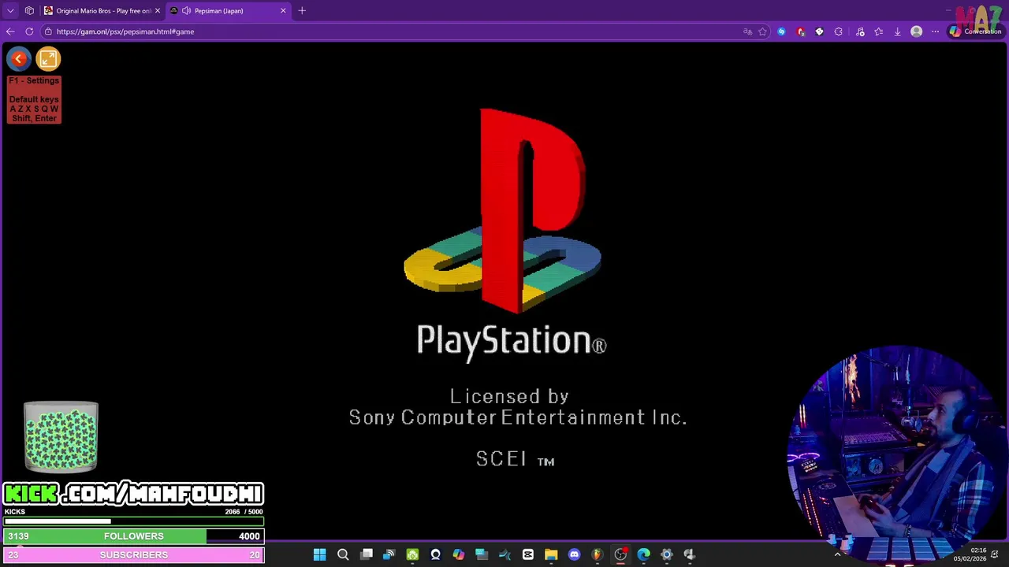Show hidden system tray icons chevron
The height and width of the screenshot is (567, 1009).
tap(837, 555)
